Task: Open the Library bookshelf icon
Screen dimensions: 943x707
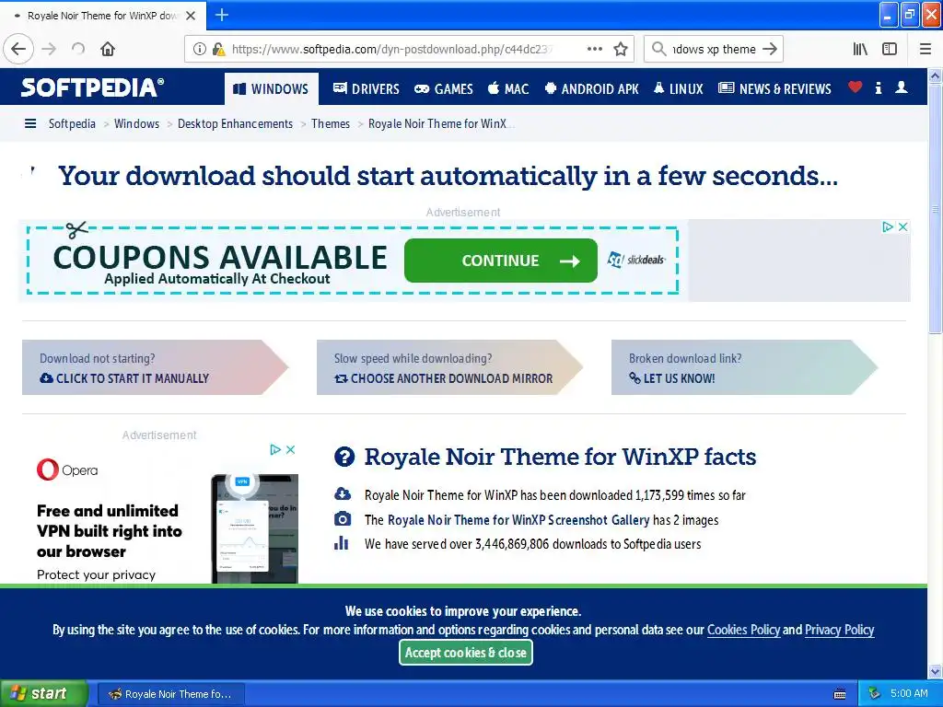Action: [860, 50]
